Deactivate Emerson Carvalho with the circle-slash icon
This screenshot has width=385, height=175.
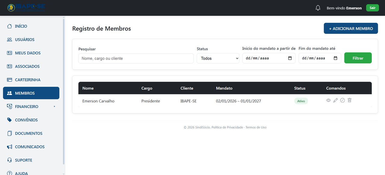pyautogui.click(x=342, y=100)
